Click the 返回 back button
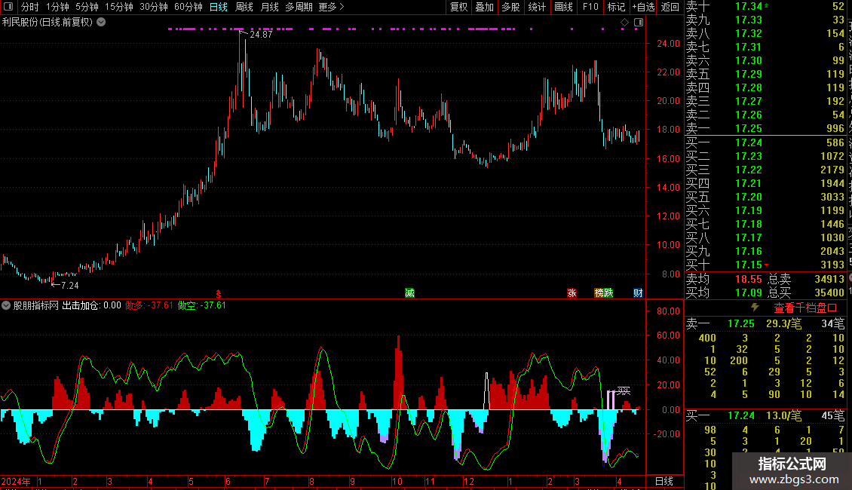This screenshot has width=852, height=490. click(670, 7)
